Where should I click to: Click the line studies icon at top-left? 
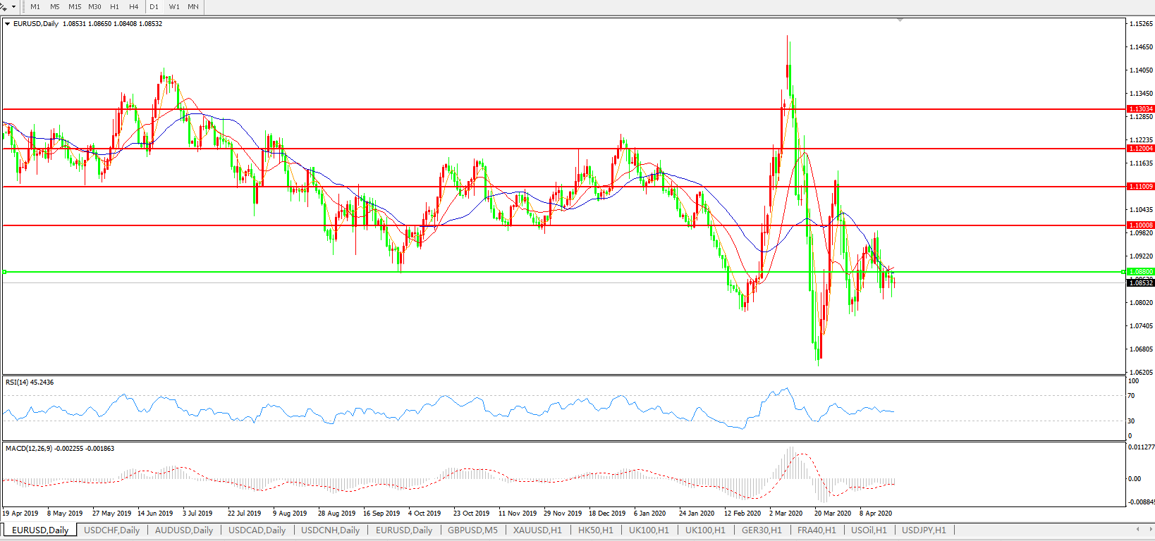(x=4, y=6)
